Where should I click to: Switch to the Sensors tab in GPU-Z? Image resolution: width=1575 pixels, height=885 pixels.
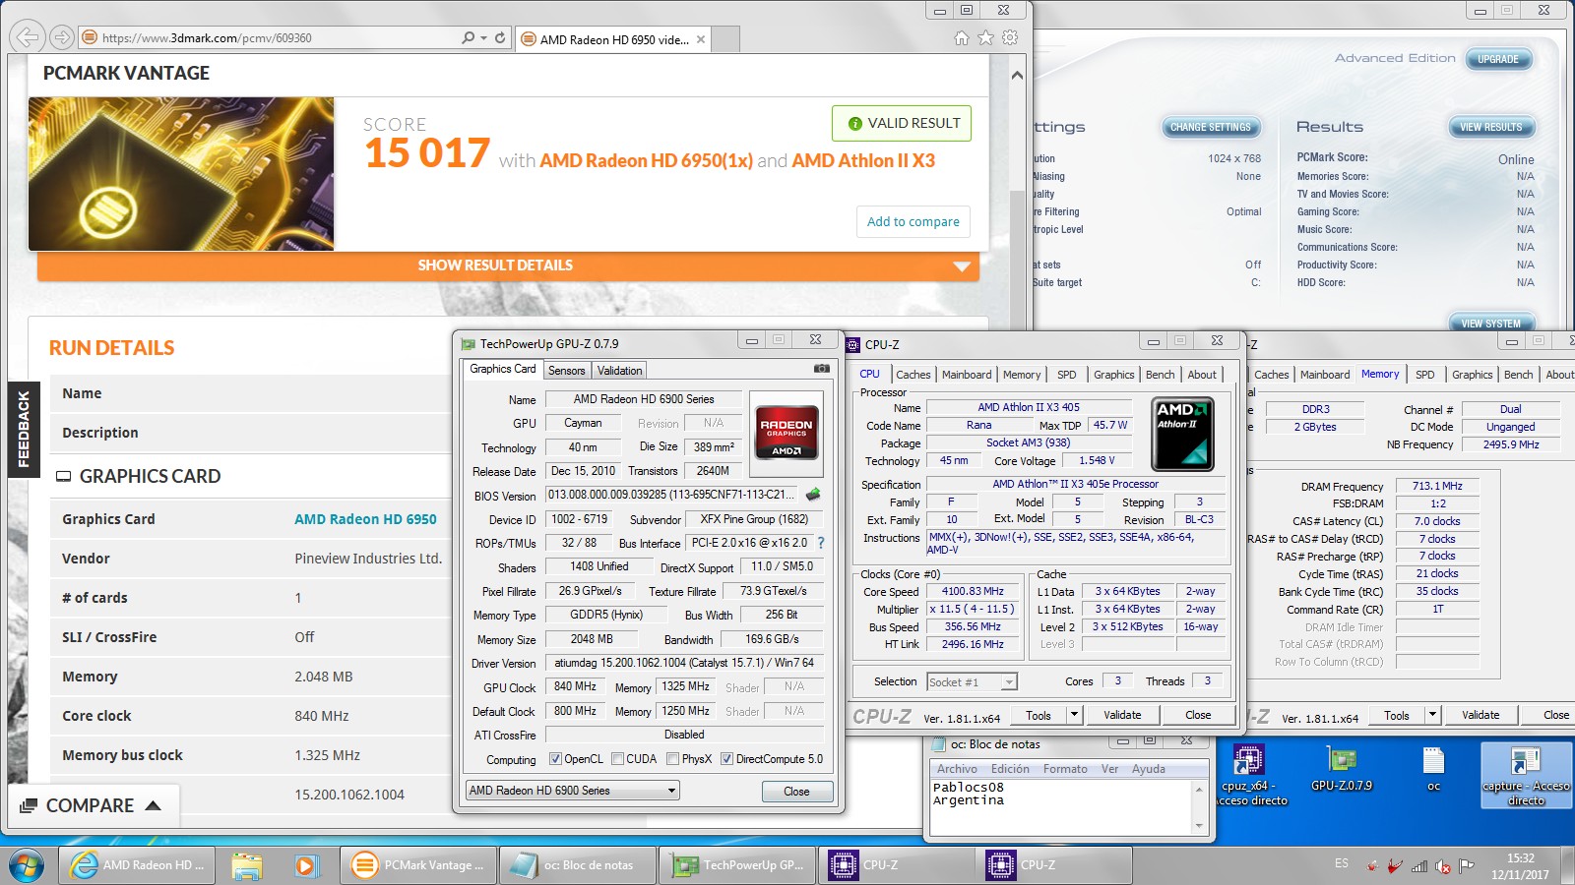(x=566, y=371)
